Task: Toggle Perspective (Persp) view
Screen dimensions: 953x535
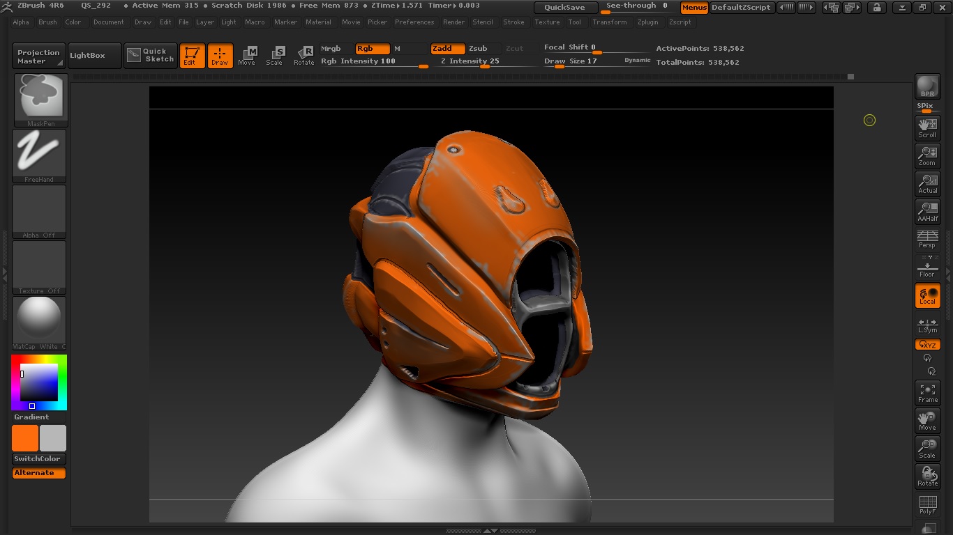Action: click(927, 239)
